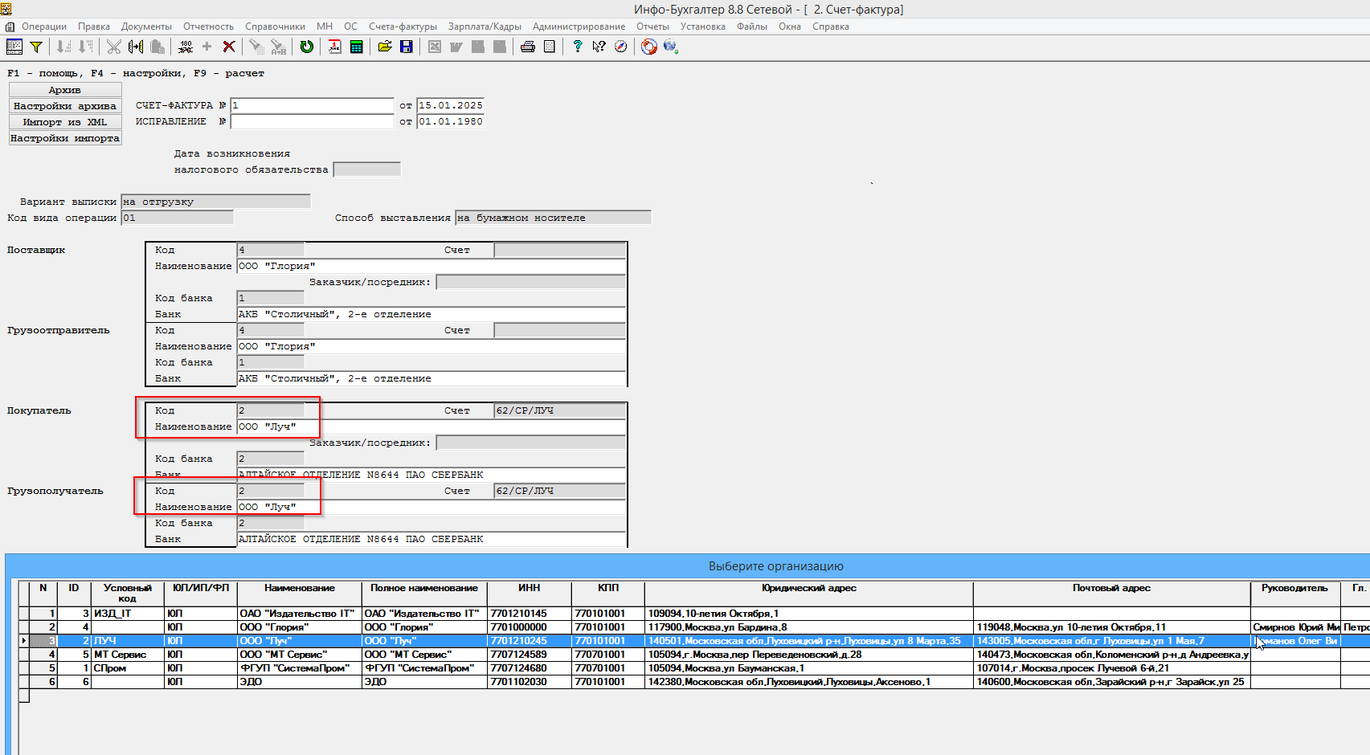Open the Справочники menu
Viewport: 1370px width, 755px height.
coord(275,27)
